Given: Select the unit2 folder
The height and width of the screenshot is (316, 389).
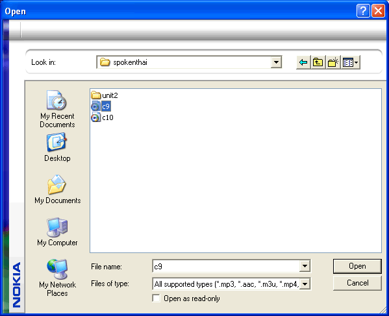Looking at the screenshot, I should [105, 95].
